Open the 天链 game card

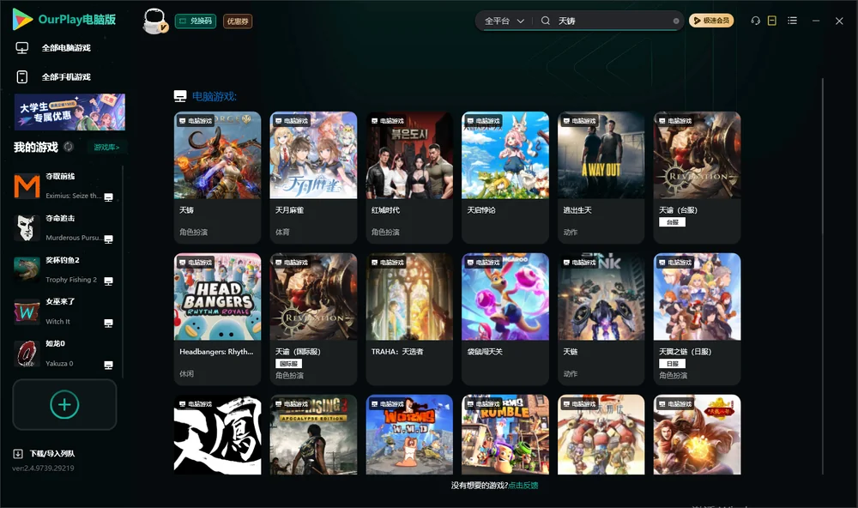pos(601,319)
